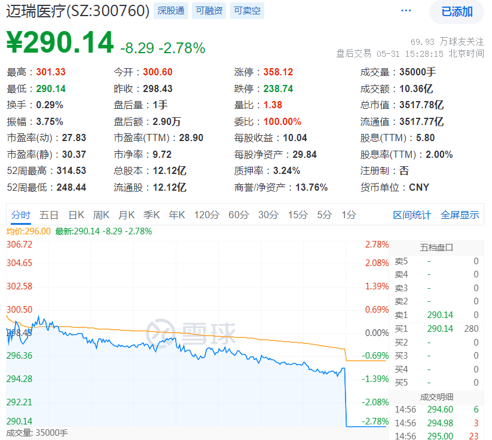
Task: Click the 市盈率(动) value 27.83
Action: click(x=74, y=138)
